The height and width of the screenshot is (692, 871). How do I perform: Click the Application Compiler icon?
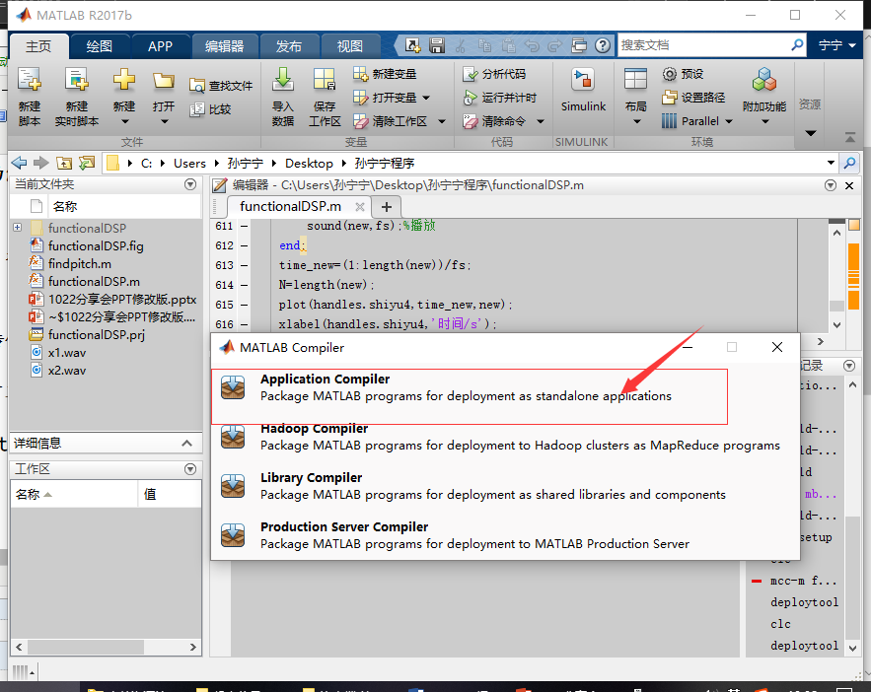click(x=233, y=387)
